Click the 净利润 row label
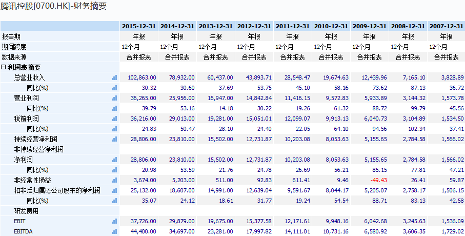 coord(24,160)
